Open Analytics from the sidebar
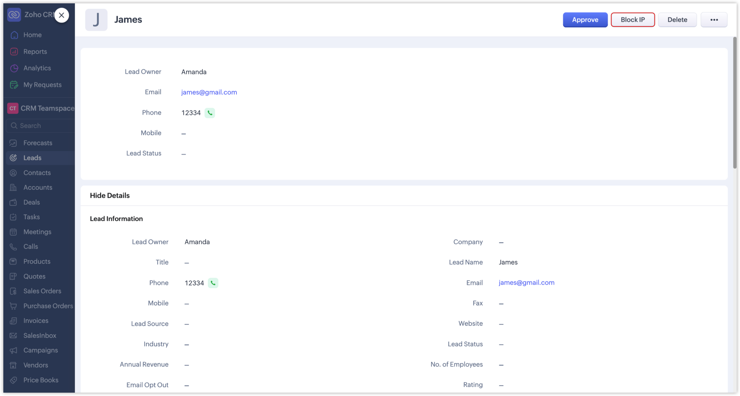 coord(37,68)
